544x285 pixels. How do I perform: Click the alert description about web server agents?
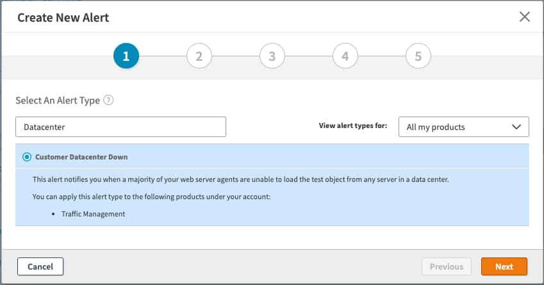click(x=240, y=179)
